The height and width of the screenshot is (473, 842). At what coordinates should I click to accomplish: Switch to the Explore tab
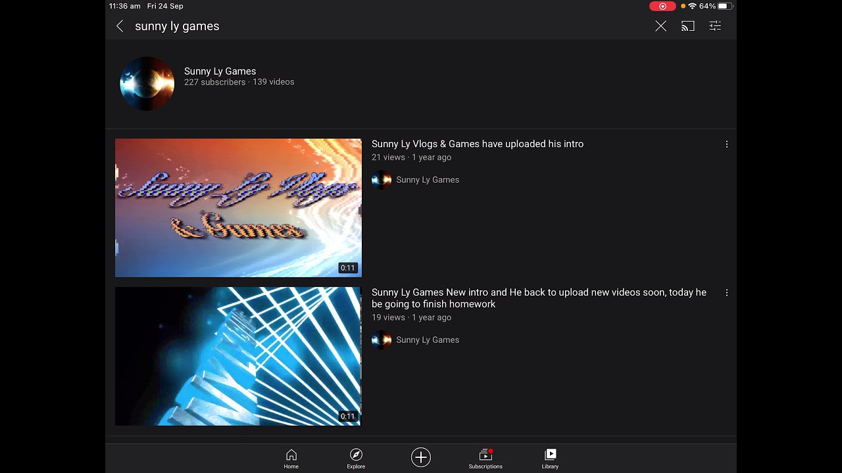pyautogui.click(x=356, y=459)
